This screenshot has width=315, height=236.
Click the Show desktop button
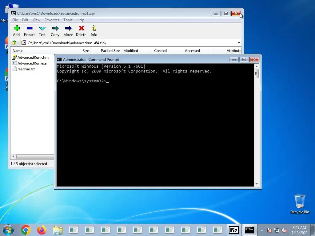313,230
